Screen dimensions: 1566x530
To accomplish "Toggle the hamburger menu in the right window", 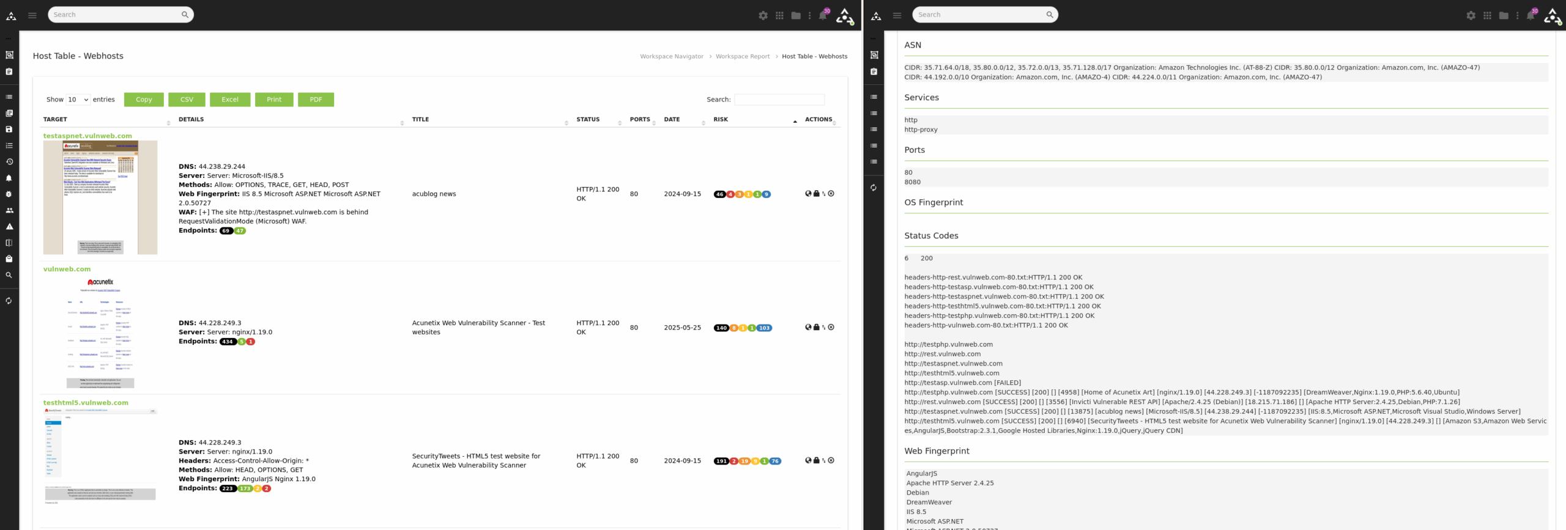I will tap(897, 15).
